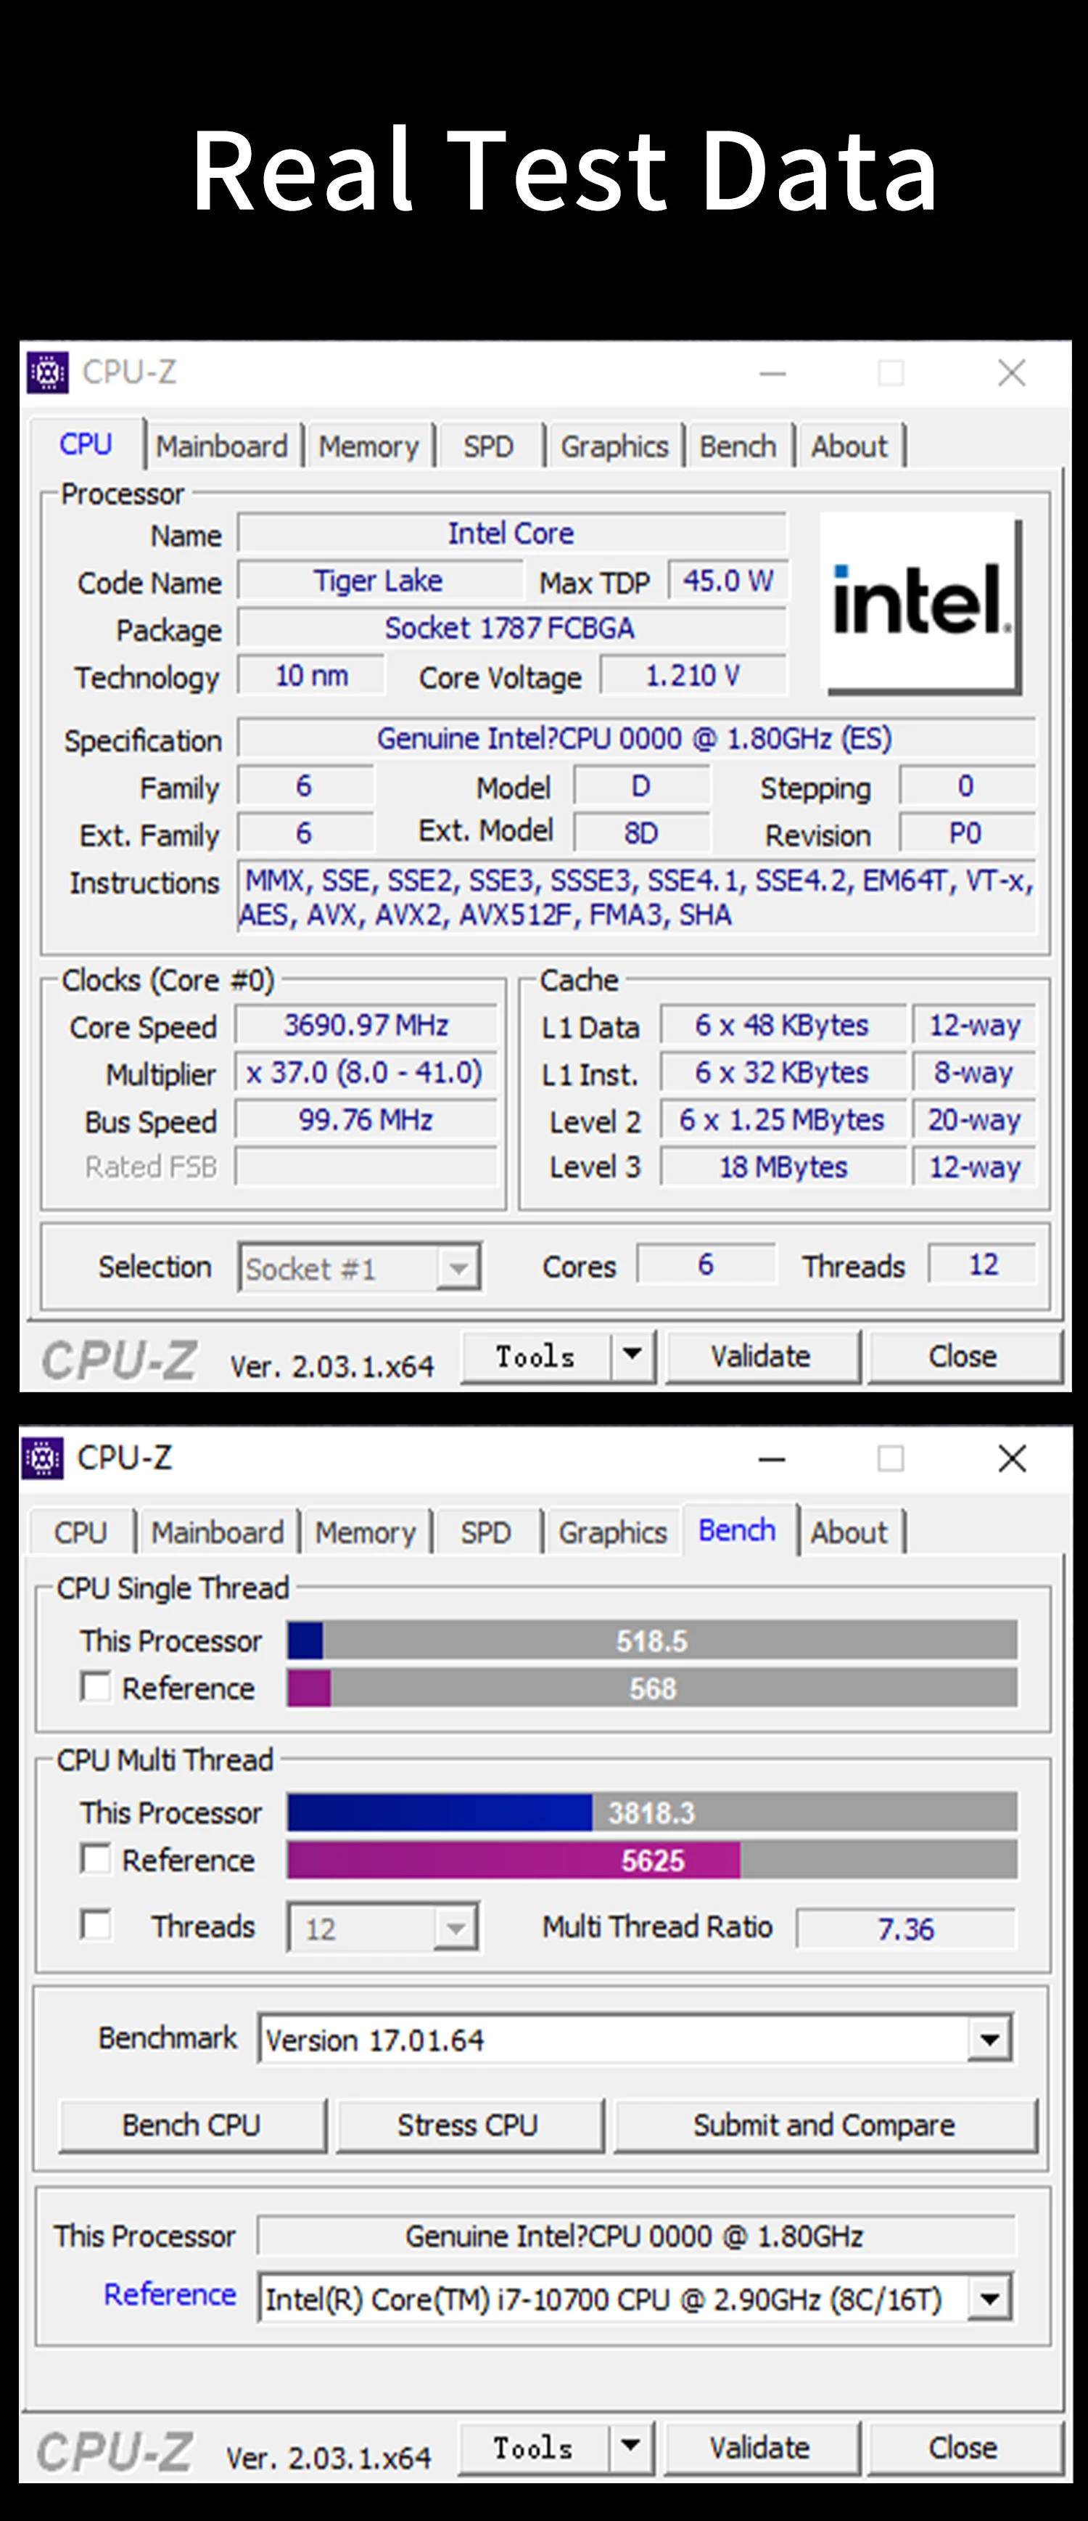The height and width of the screenshot is (2521, 1088).
Task: Click the Core Voltage value 1.210 V
Action: [693, 675]
